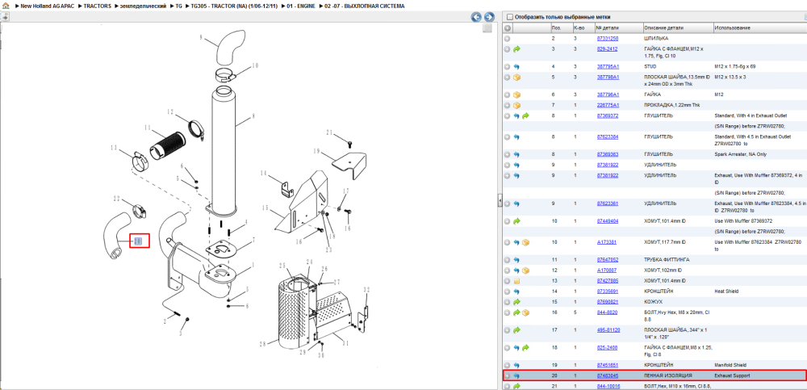Click 'ТРУБКА ФИТТИНГА' description text
The width and height of the screenshot is (807, 390).
(x=667, y=260)
